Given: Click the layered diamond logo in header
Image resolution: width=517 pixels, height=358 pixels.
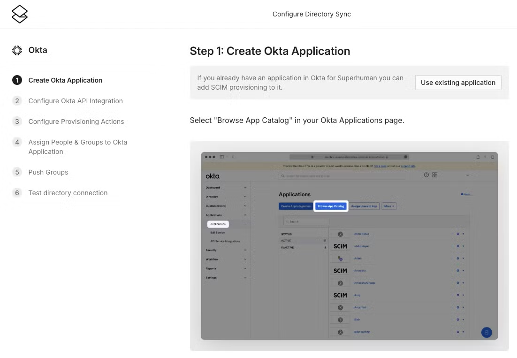Looking at the screenshot, I should (x=19, y=14).
